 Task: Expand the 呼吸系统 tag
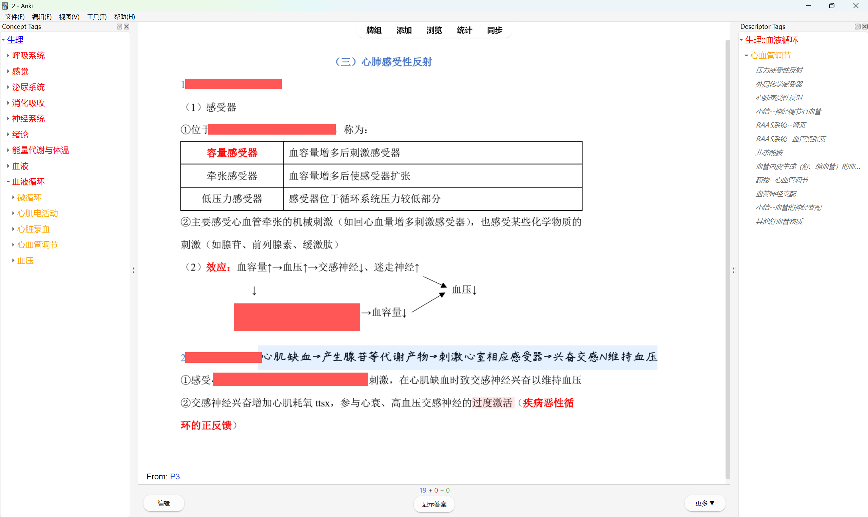[x=8, y=55]
